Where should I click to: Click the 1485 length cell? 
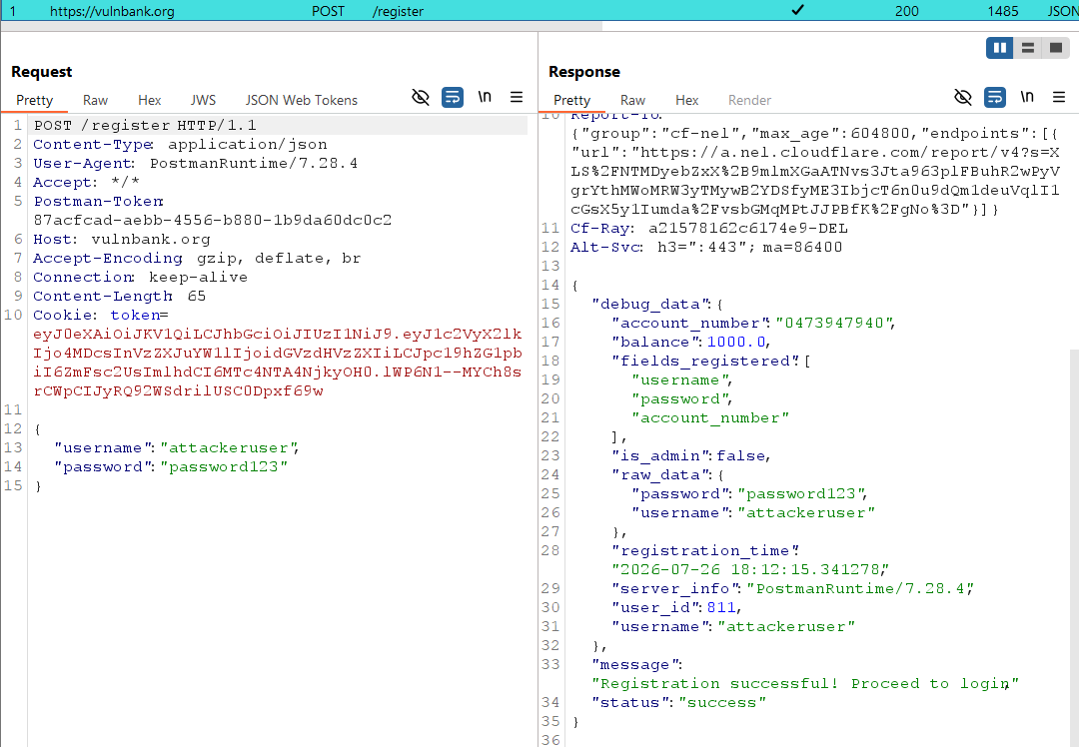[1003, 11]
